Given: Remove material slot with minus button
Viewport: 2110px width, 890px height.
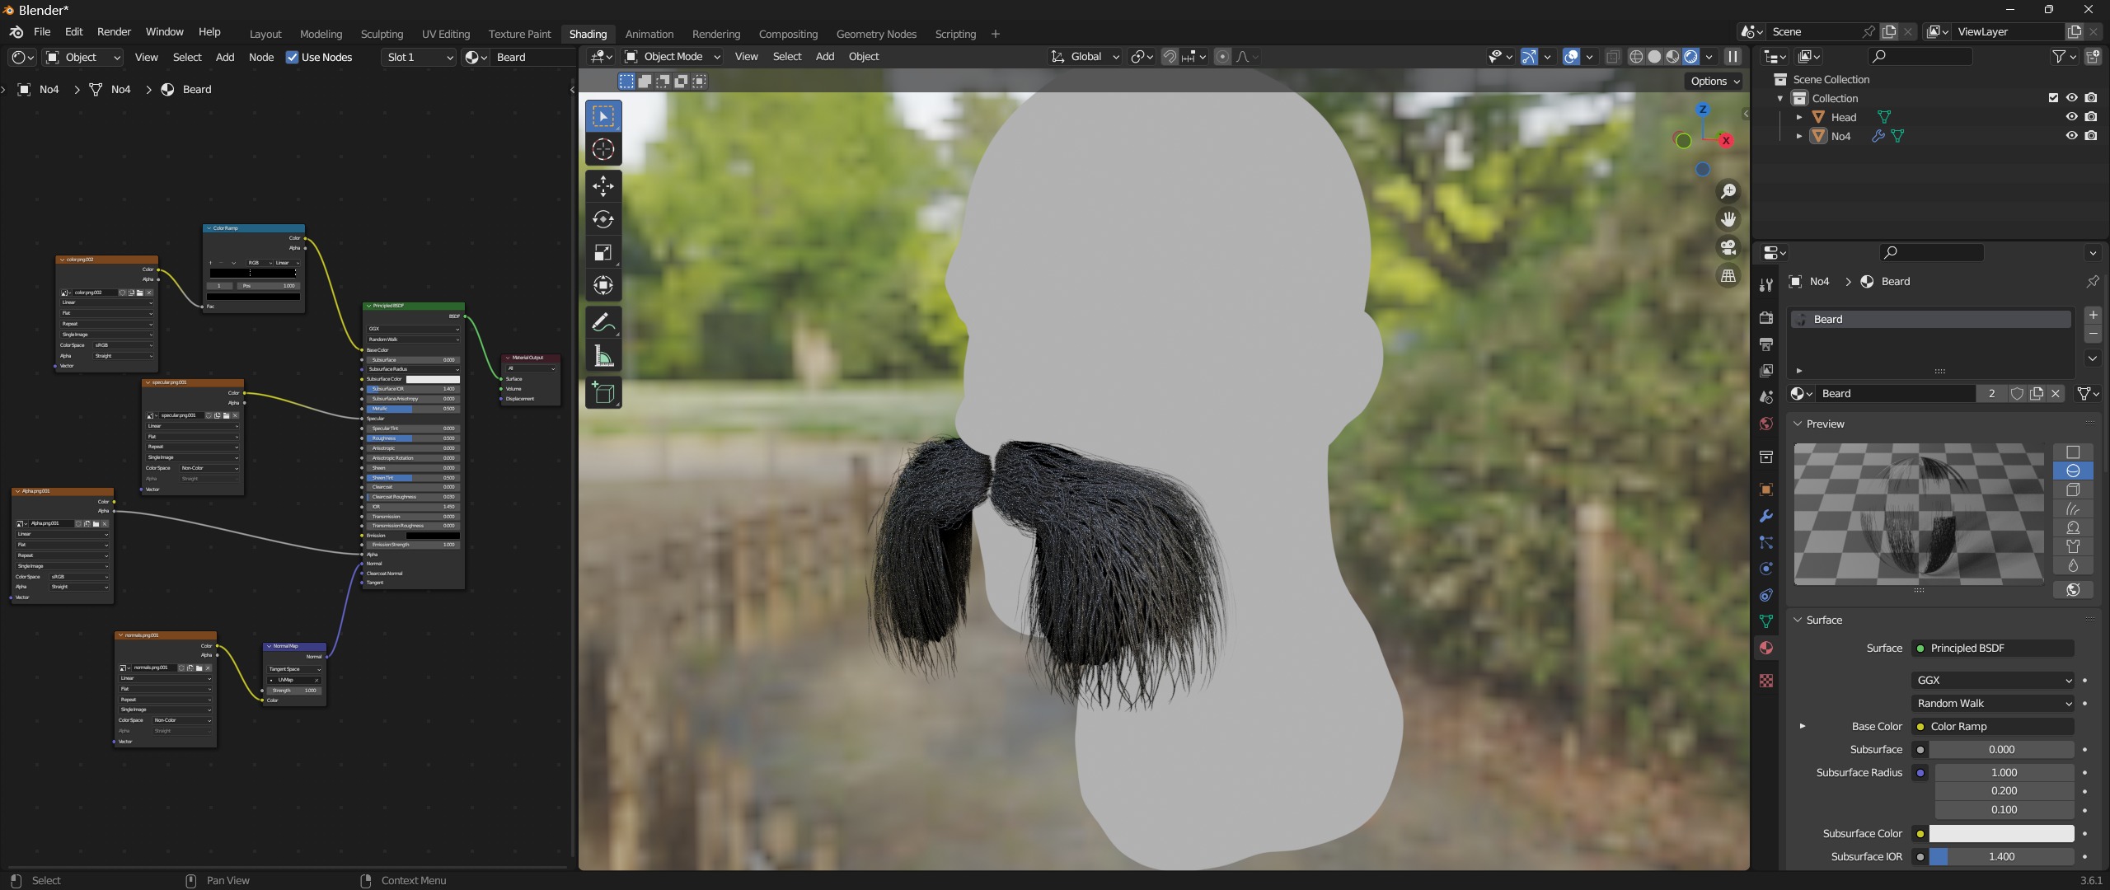Looking at the screenshot, I should (2093, 334).
